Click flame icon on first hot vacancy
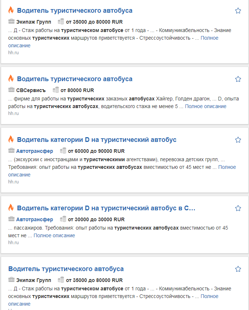Image resolution: width=249 pixels, height=310 pixels. click(x=11, y=10)
